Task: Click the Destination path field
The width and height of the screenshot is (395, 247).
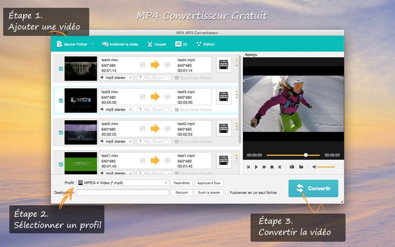Action: pyautogui.click(x=122, y=193)
